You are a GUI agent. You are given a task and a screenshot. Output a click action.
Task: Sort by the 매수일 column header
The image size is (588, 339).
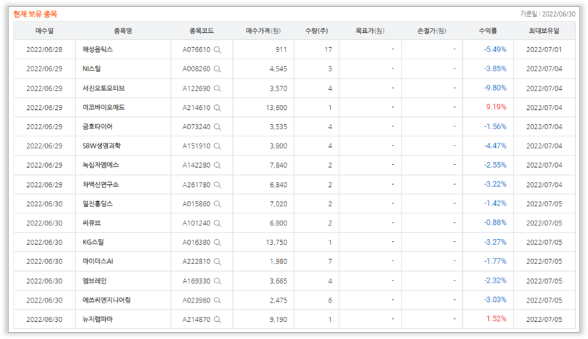(x=44, y=31)
